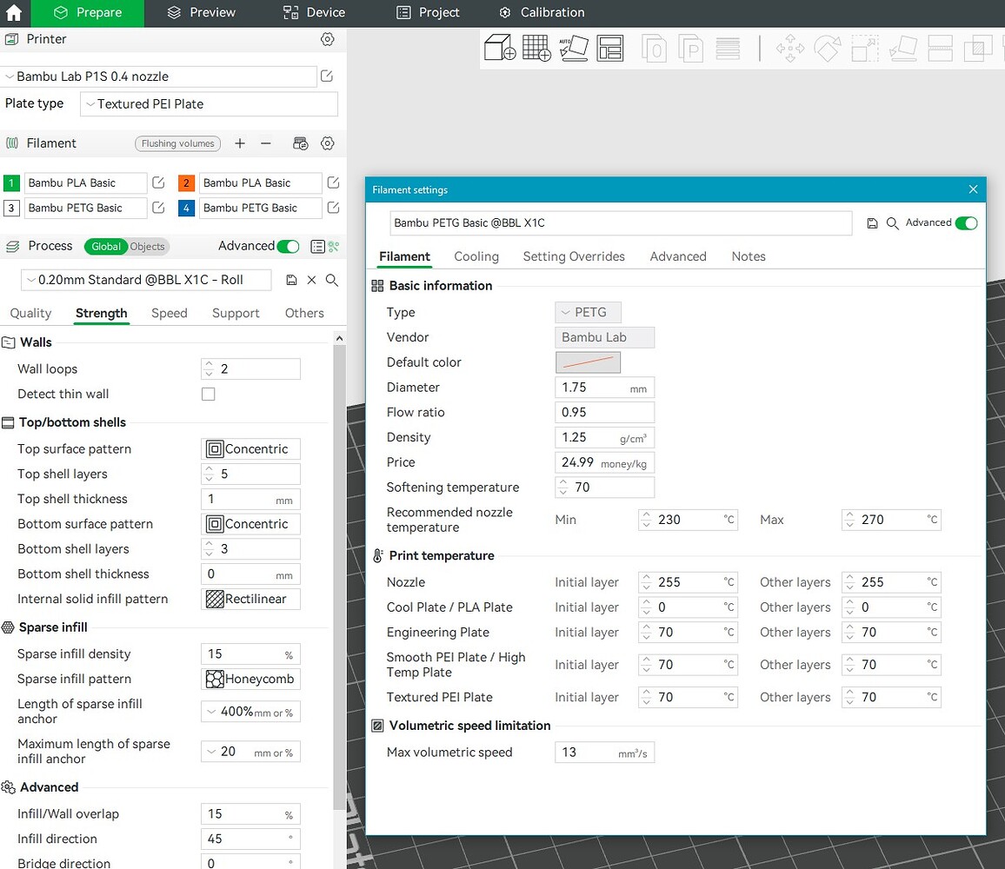Open the printer preset dropdown
The image size is (1005, 869).
pyautogui.click(x=159, y=76)
